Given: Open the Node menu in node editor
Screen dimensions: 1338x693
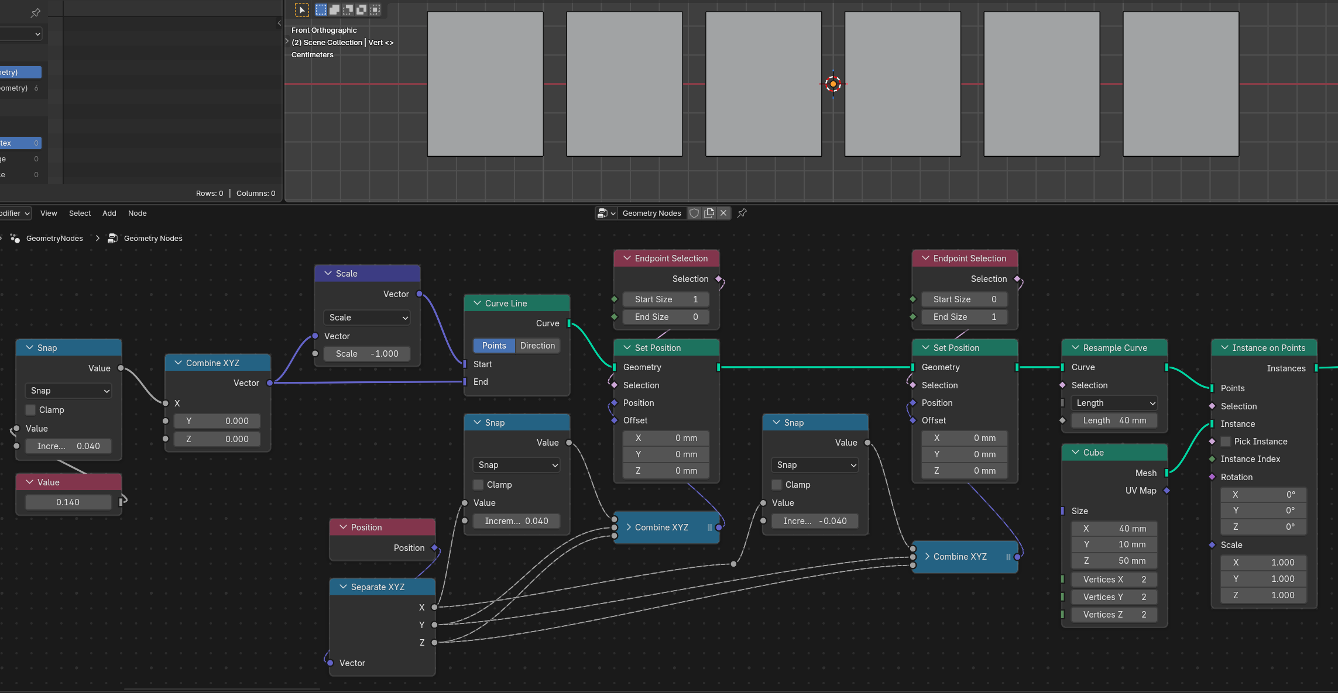Looking at the screenshot, I should pos(138,213).
